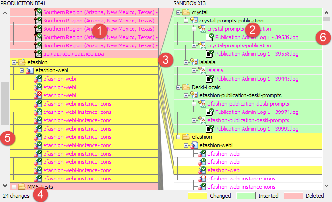Click the publication icon of the black crystal-prompts-publication node

pyautogui.click(x=194, y=21)
